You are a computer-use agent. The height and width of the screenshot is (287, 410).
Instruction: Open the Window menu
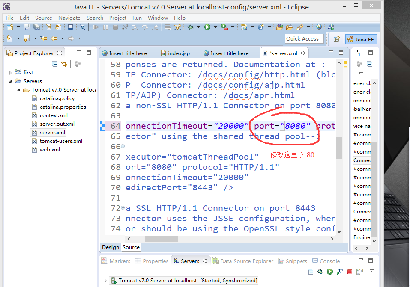point(158,18)
